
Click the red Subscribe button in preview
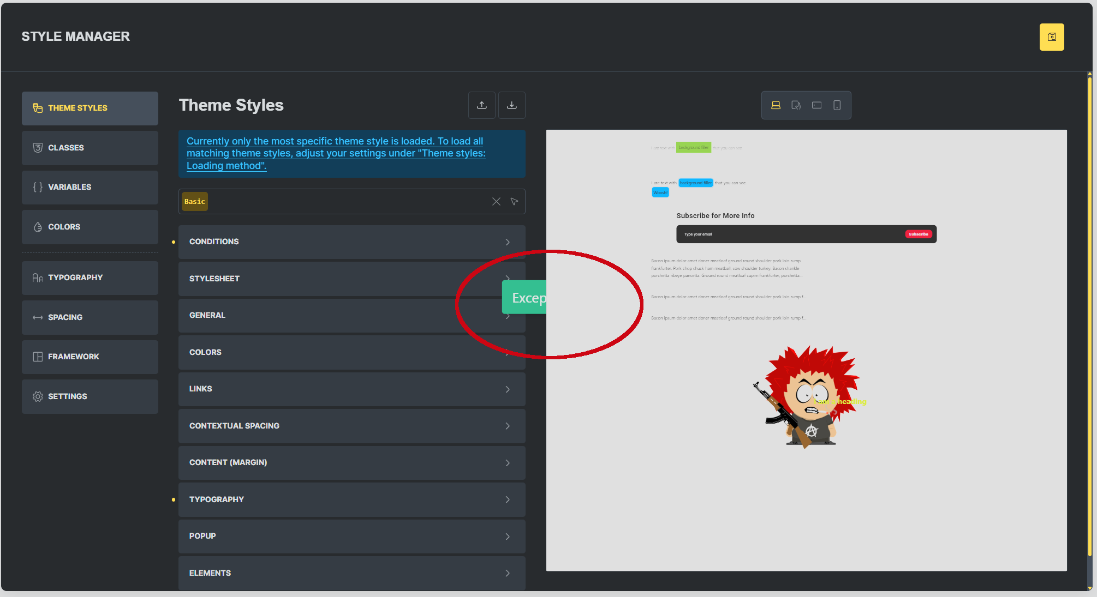tap(918, 234)
